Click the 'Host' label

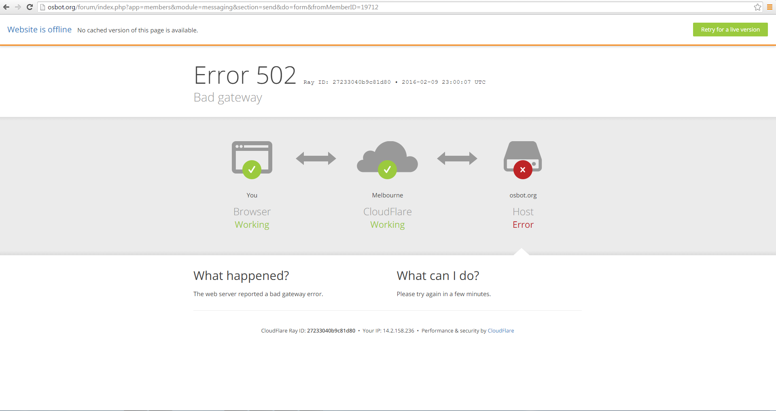click(523, 212)
